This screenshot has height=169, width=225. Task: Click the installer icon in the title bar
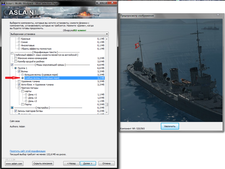point(3,2)
